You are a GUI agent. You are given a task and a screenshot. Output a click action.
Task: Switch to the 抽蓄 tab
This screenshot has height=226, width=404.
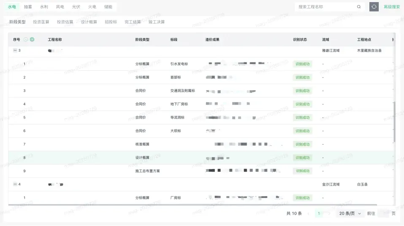(x=28, y=7)
